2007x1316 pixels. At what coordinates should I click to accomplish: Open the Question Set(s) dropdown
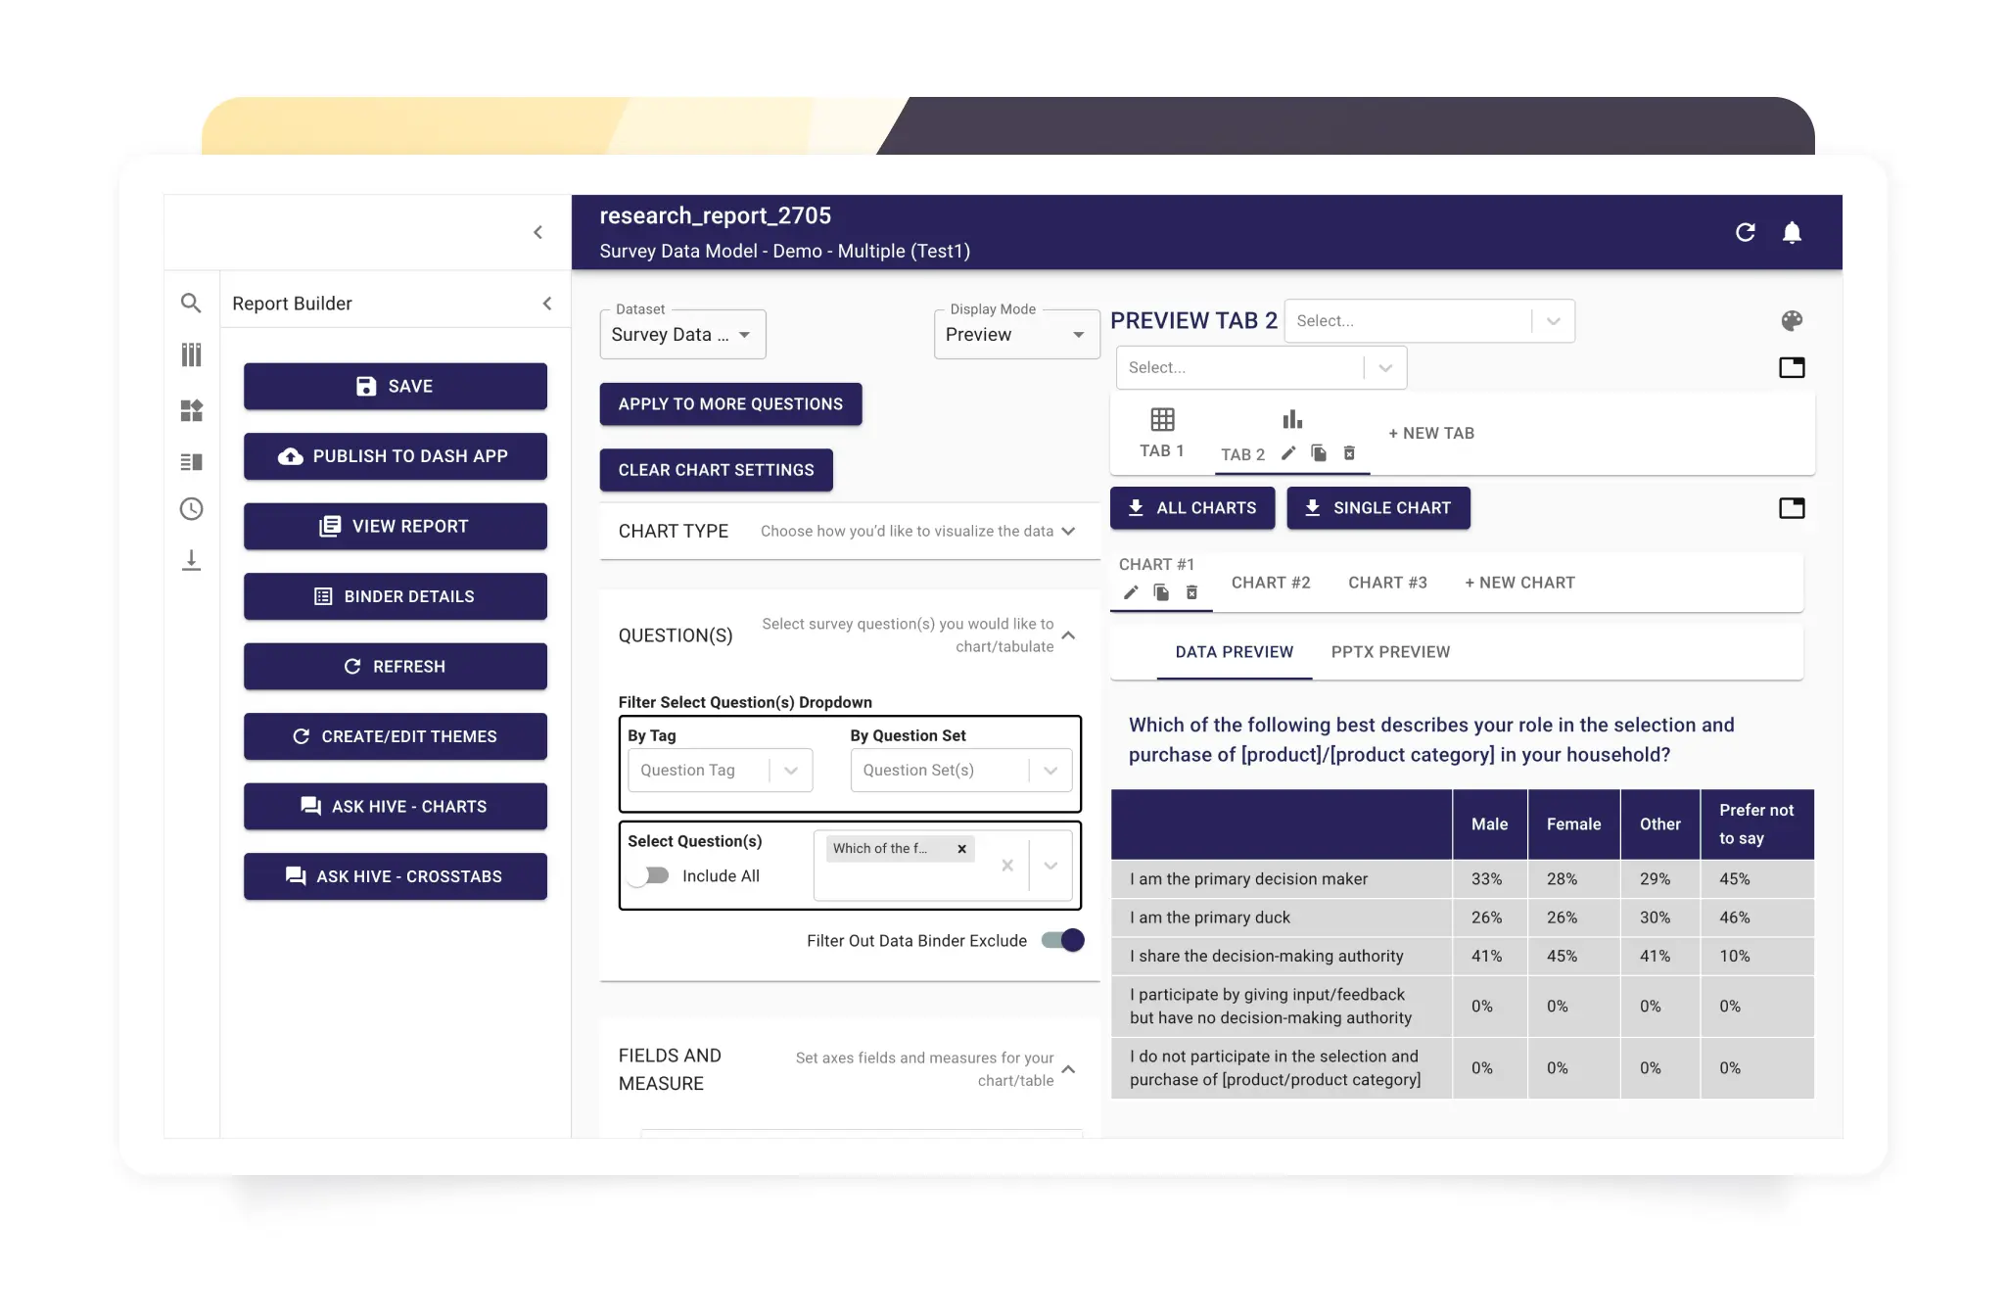coord(961,771)
